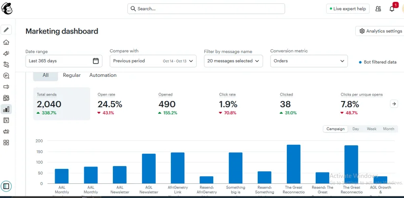Click the right arrow to see more metrics
Viewport: 404px width, 198px height.
tap(394, 104)
